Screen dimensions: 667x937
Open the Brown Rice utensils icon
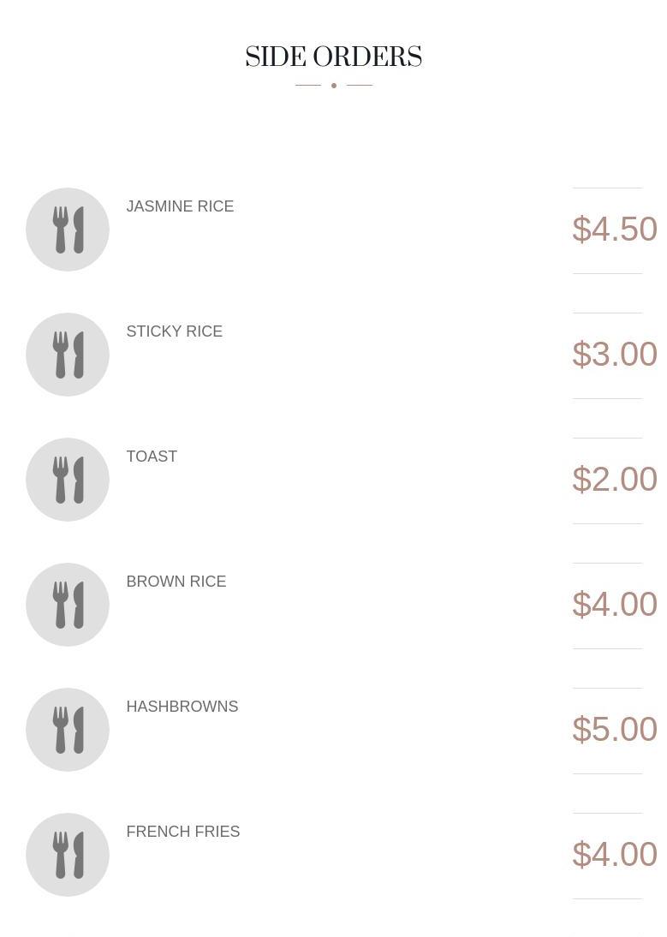click(68, 605)
